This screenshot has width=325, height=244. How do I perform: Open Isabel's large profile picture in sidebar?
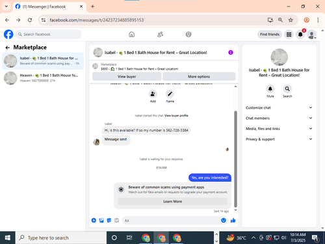[x=279, y=57]
